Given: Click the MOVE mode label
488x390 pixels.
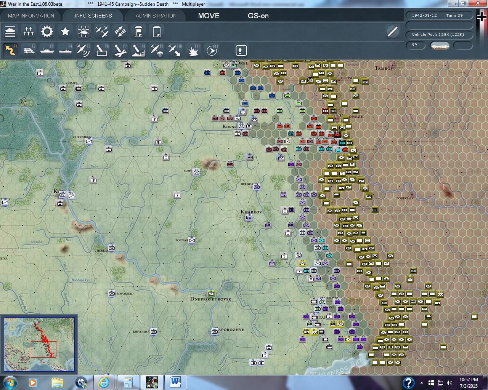Looking at the screenshot, I should tap(209, 16).
